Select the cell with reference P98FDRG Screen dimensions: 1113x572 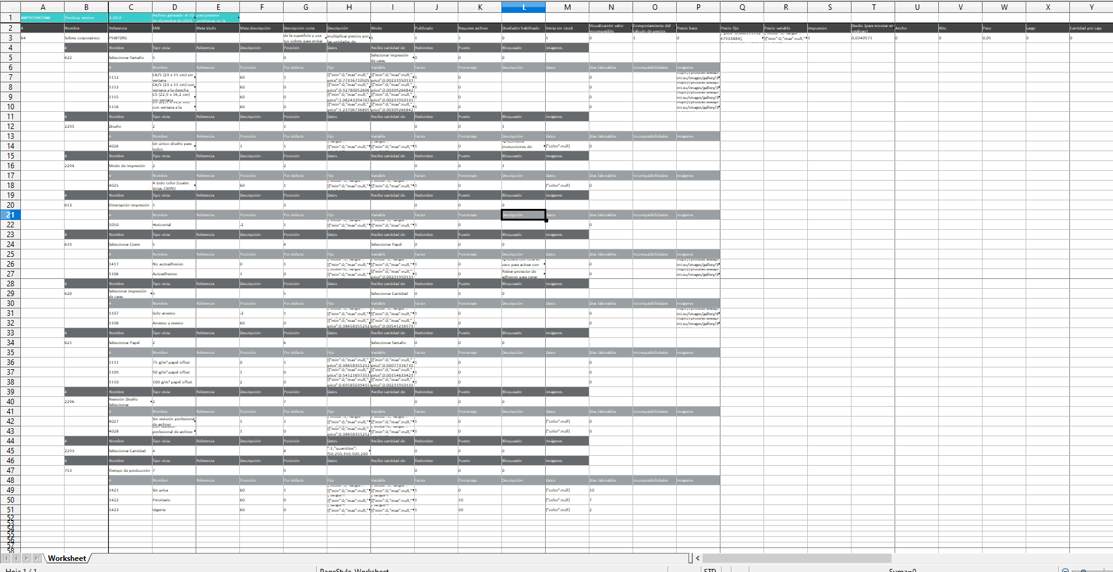(x=130, y=38)
